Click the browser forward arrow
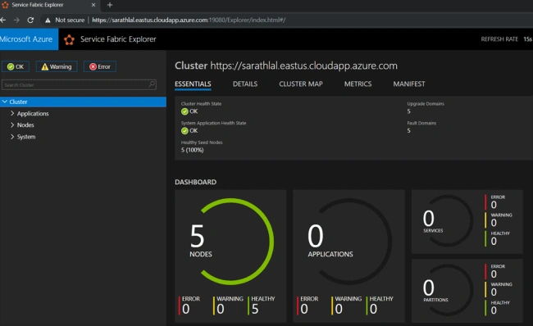The height and width of the screenshot is (326, 533). tap(16, 20)
